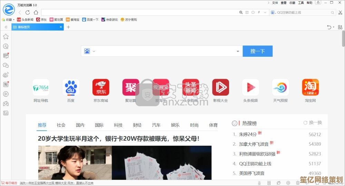
Task: Toggle the lightning speed mode icon in address bar
Action: tap(258, 12)
